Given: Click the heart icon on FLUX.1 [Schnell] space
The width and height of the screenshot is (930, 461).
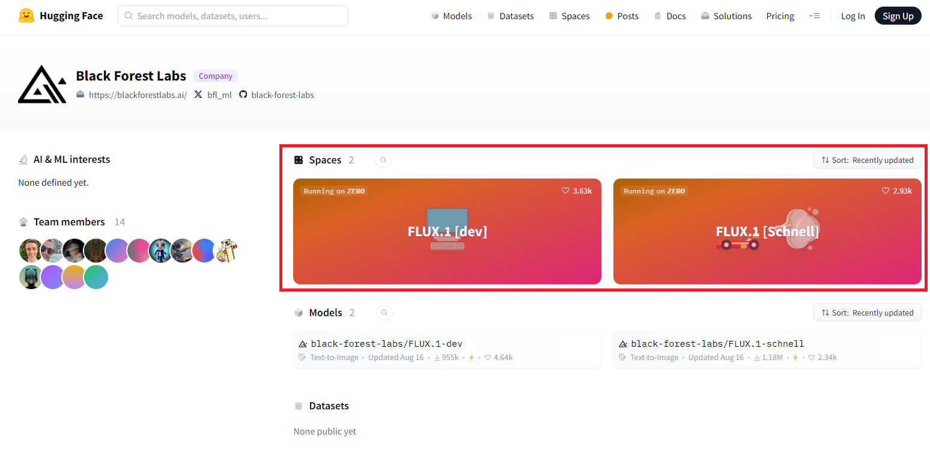Looking at the screenshot, I should point(886,191).
